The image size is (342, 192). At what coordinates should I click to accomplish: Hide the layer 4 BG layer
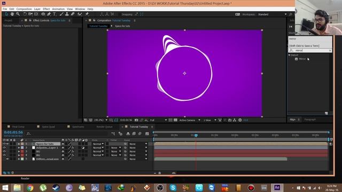point(4,155)
